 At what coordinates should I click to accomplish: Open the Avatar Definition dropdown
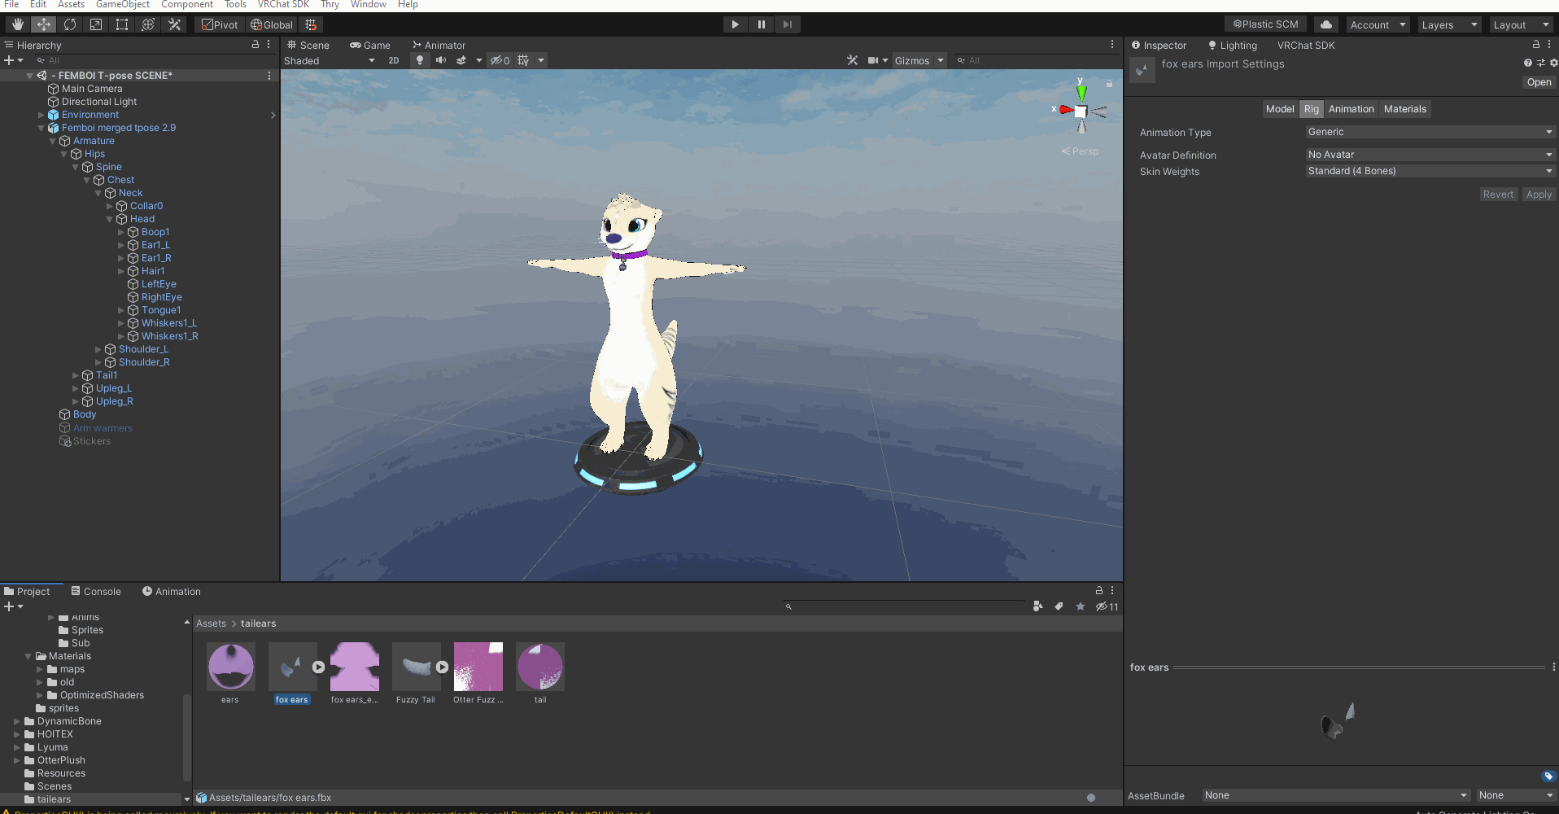[1430, 155]
